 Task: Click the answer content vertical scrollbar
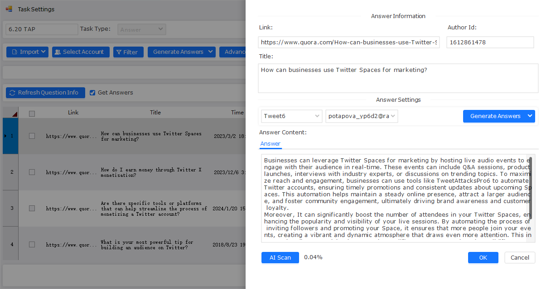click(x=531, y=188)
